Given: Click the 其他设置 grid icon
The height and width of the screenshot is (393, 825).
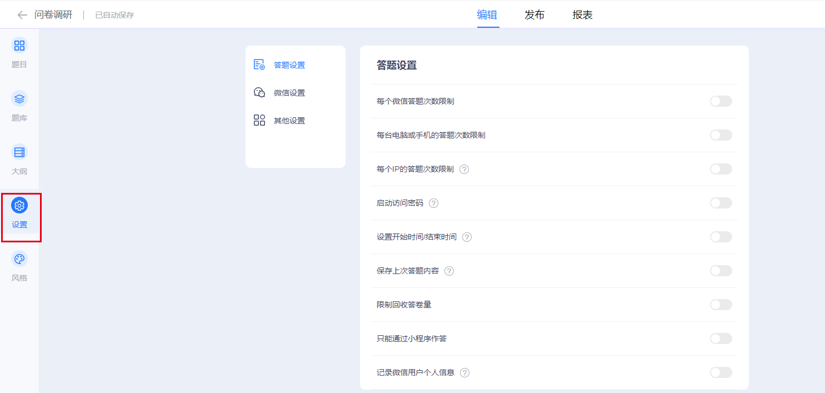Looking at the screenshot, I should click(x=259, y=121).
